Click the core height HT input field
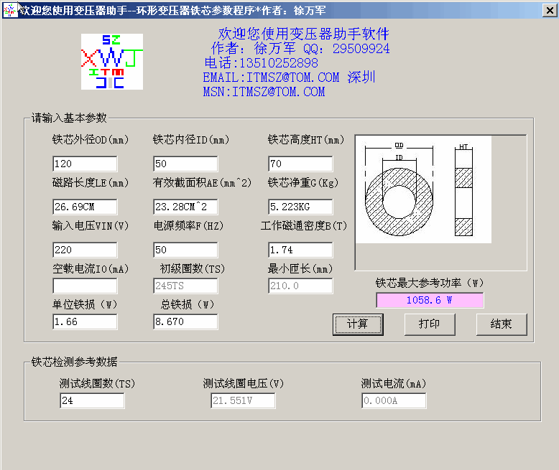 300,164
